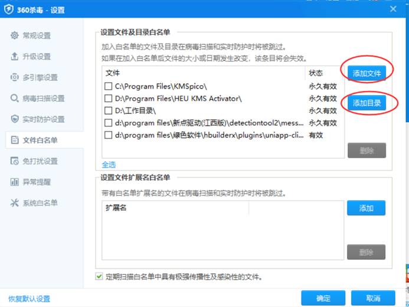The height and width of the screenshot is (307, 409).
Task: Click 删除 button for file whitelist
Action: tap(367, 150)
